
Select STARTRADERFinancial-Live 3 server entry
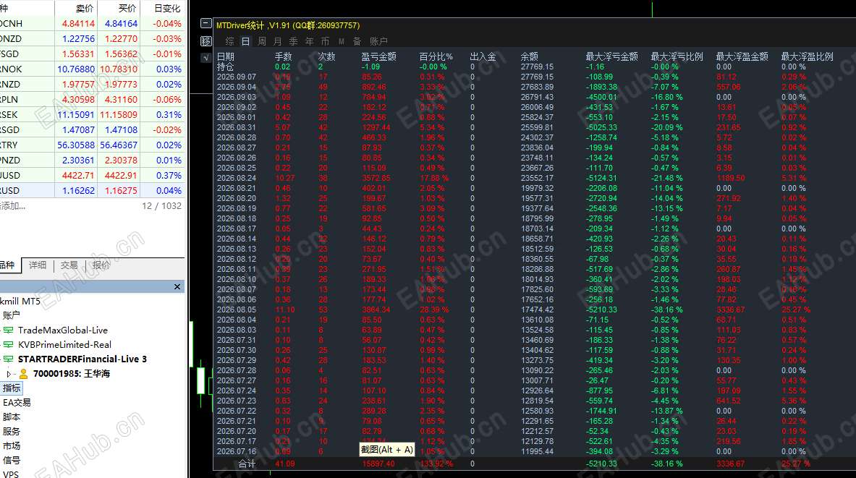[x=82, y=359]
